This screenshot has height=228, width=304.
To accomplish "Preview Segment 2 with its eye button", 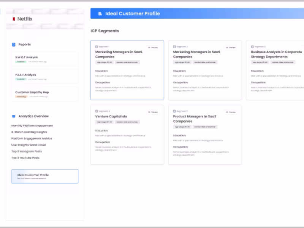I will 231,47.
